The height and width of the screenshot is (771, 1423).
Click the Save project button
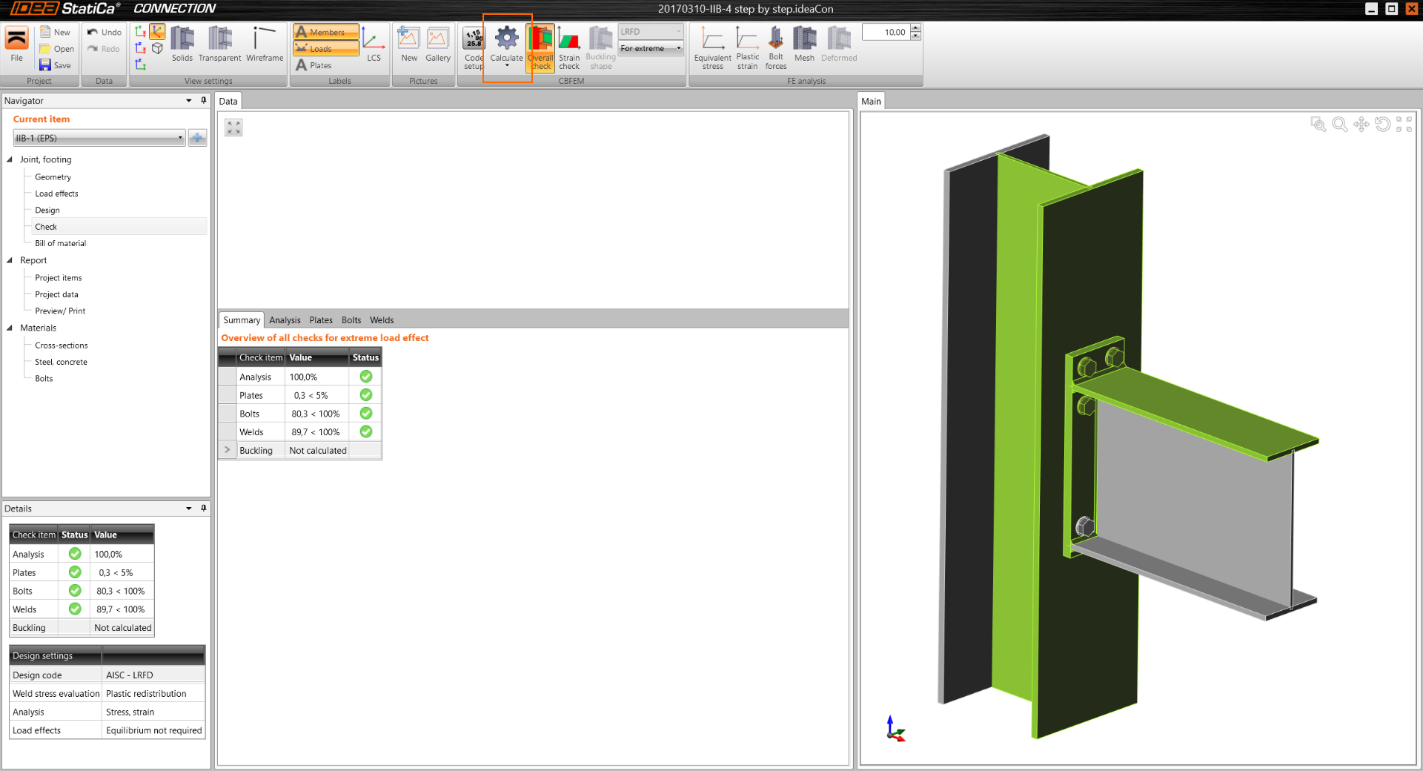pos(56,65)
